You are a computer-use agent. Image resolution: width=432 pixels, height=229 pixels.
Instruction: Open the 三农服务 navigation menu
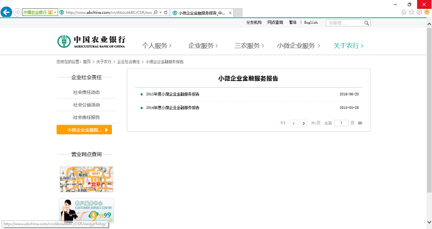(x=249, y=46)
